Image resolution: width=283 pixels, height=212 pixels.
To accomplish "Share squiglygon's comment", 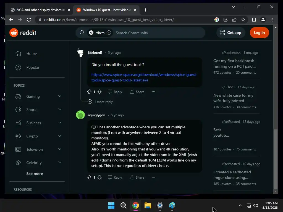I will click(x=137, y=177).
